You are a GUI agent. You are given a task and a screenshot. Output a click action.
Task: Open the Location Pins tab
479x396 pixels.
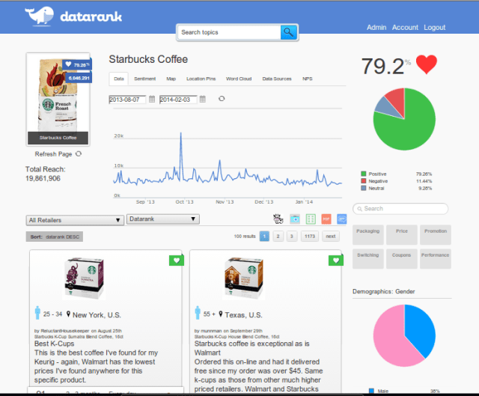201,79
